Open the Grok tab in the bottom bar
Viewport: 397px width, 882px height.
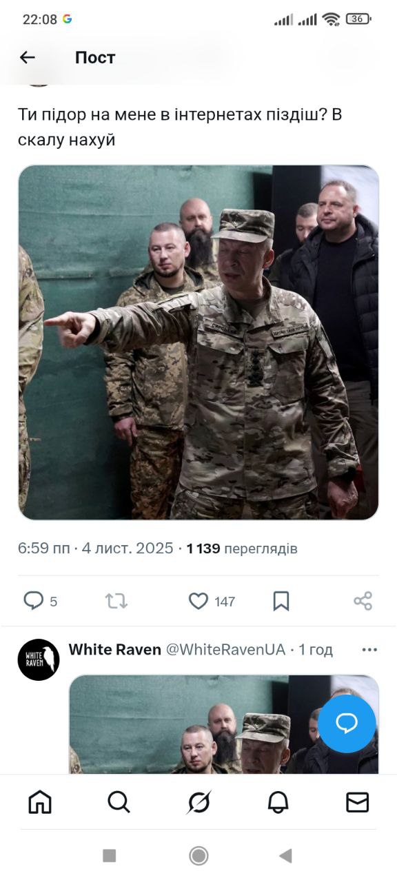tap(198, 802)
